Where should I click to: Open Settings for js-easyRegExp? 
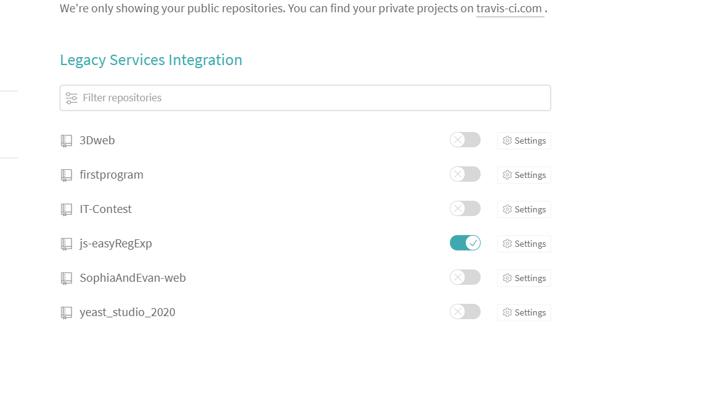(x=524, y=244)
